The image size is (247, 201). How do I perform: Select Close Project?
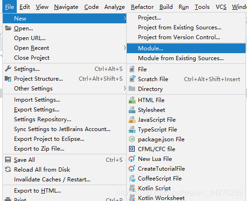tap(64, 58)
